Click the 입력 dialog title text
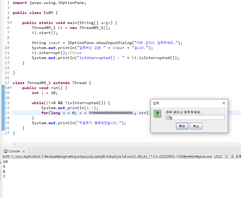Screen dimensions: 241x198 point(156,103)
